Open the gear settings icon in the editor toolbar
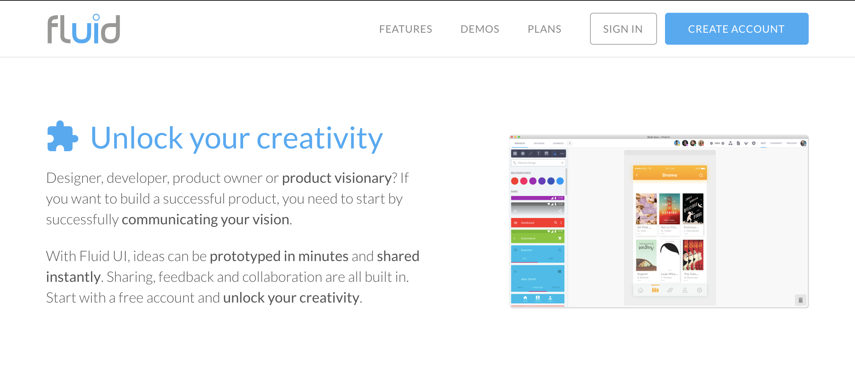This screenshot has width=855, height=384. pos(754,143)
